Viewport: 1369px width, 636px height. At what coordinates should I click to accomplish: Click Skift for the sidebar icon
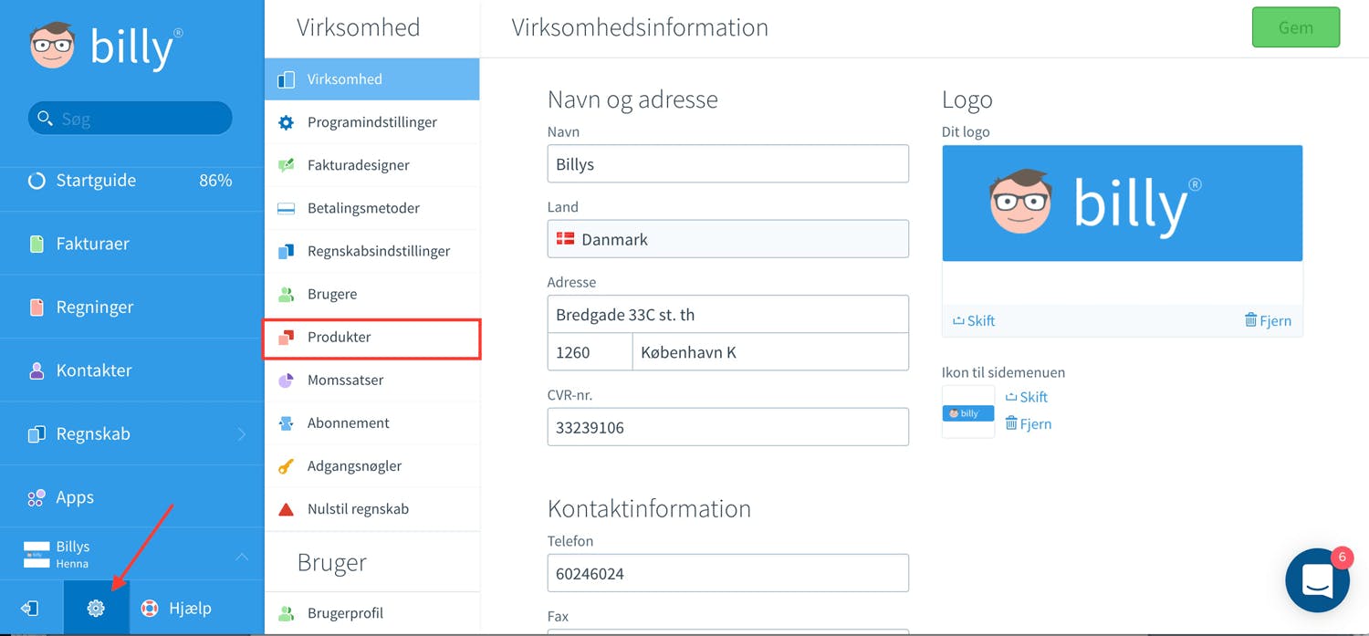tap(1026, 397)
